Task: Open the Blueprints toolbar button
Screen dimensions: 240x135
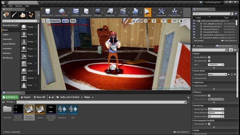Action: click(110, 12)
